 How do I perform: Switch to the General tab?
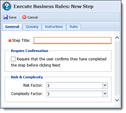point(12,27)
